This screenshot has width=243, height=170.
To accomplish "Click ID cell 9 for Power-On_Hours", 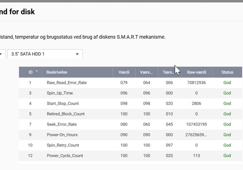I will tap(30, 135).
